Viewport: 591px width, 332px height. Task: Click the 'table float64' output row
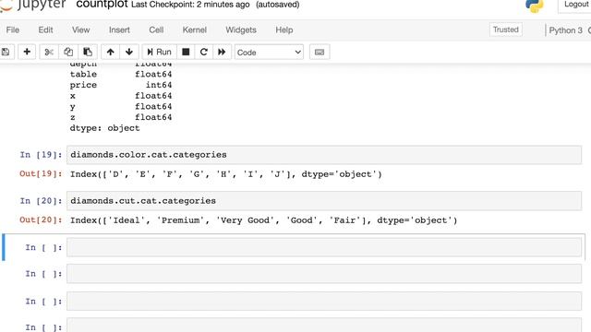coord(121,74)
